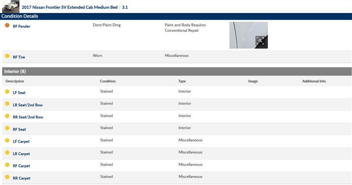
Task: Click yellow status dot beside RF Seat
Action: tap(7, 129)
